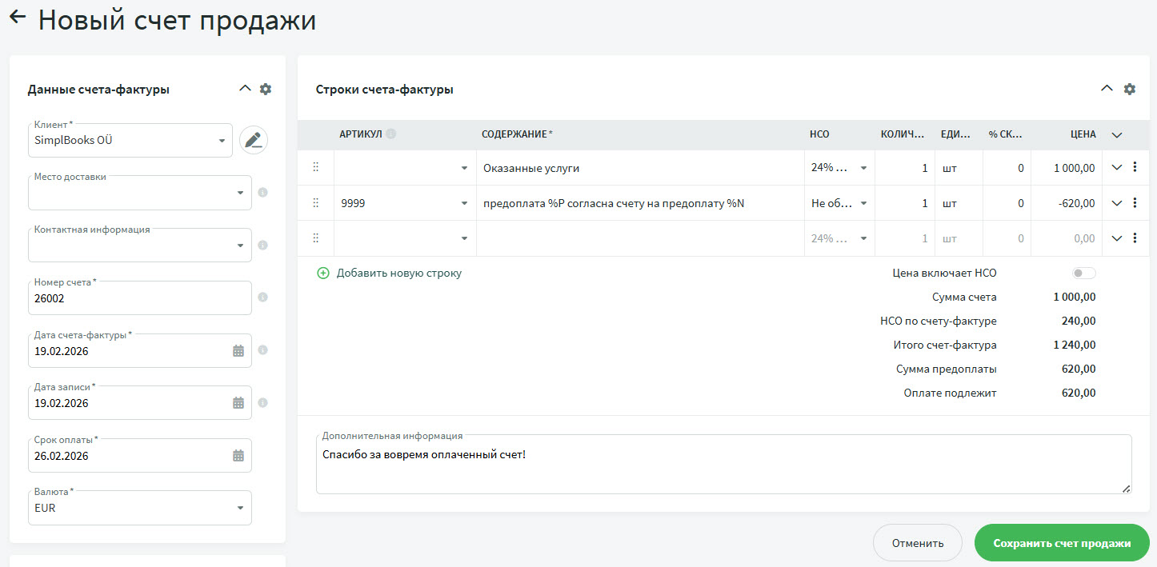Click the pencil icon to edit client
This screenshot has width=1157, height=567.
point(254,140)
